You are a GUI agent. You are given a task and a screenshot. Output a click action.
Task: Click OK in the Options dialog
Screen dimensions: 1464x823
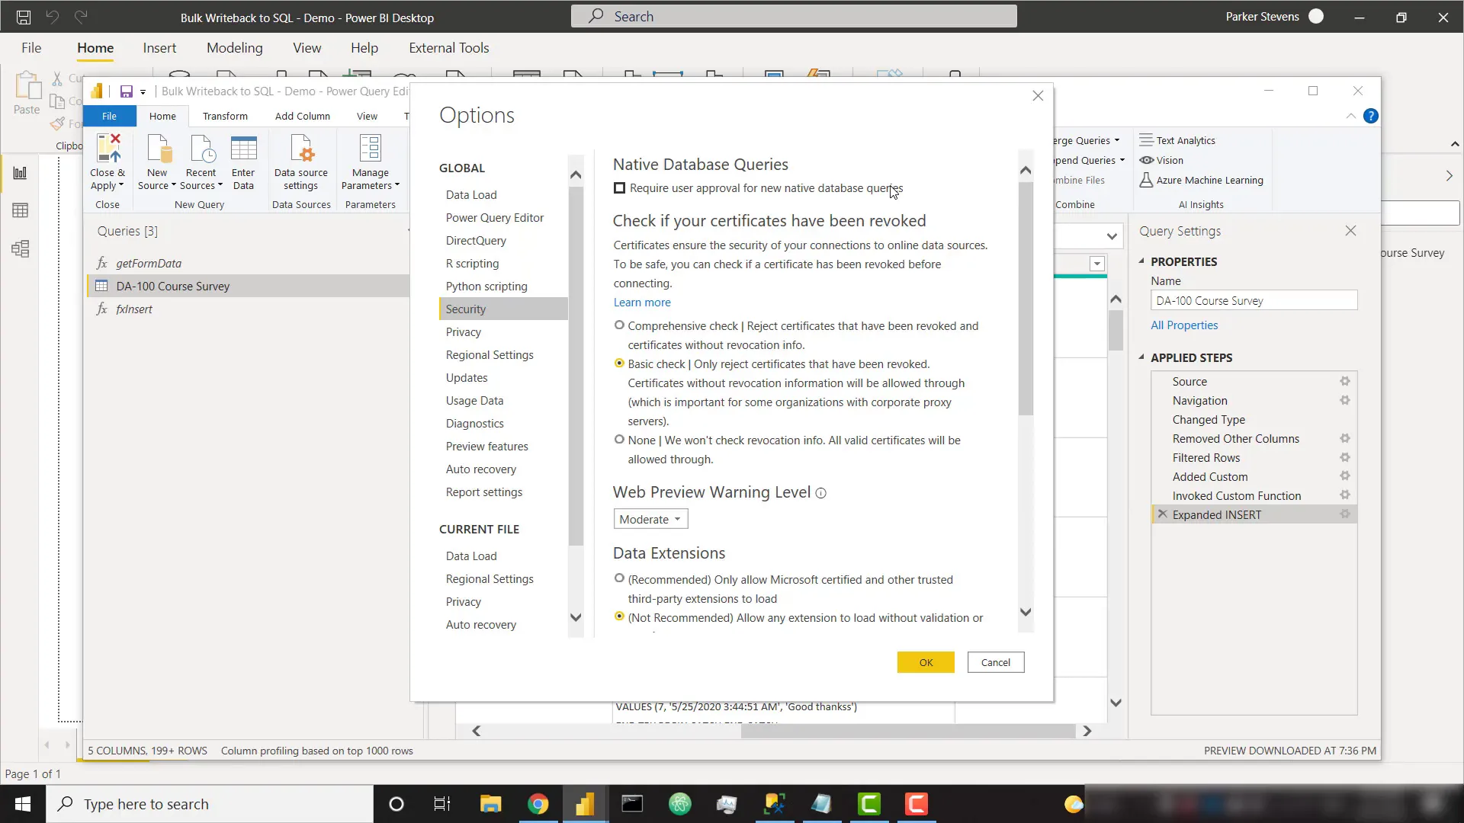click(x=926, y=662)
